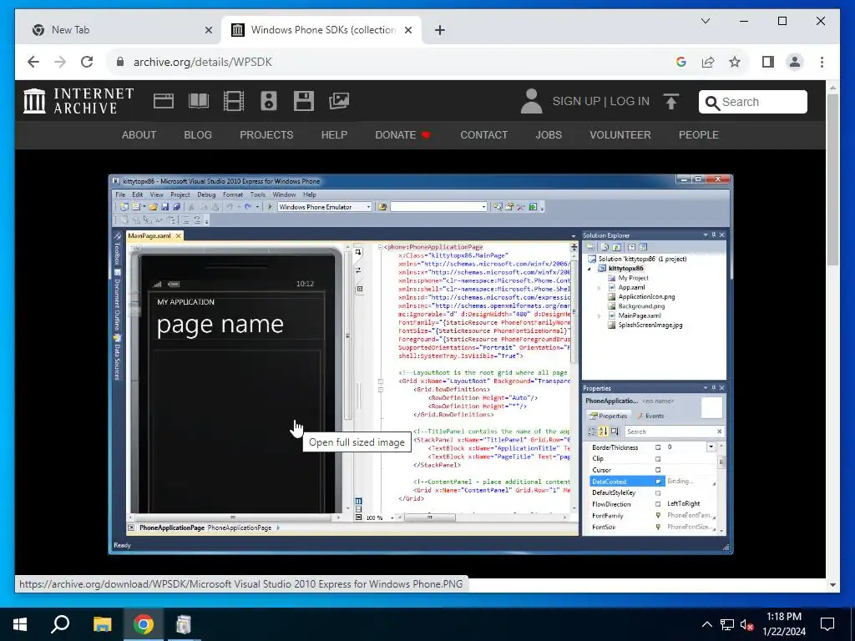This screenshot has height=641, width=855.
Task: Open BLOG in Archive navigation
Action: click(198, 135)
